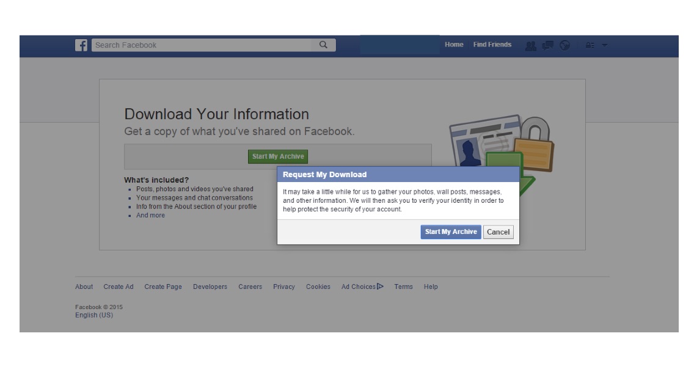Viewport: 694px width, 391px height.
Task: Click the green Start My Archive button
Action: pos(278,156)
